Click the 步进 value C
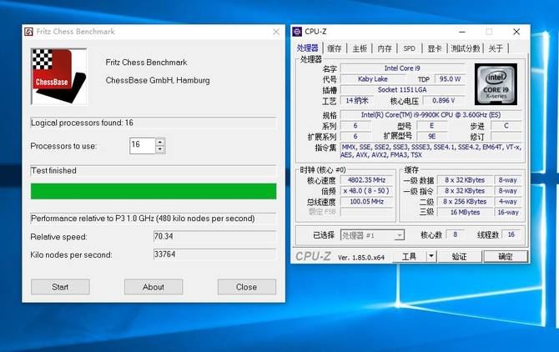559x352 pixels. [506, 125]
